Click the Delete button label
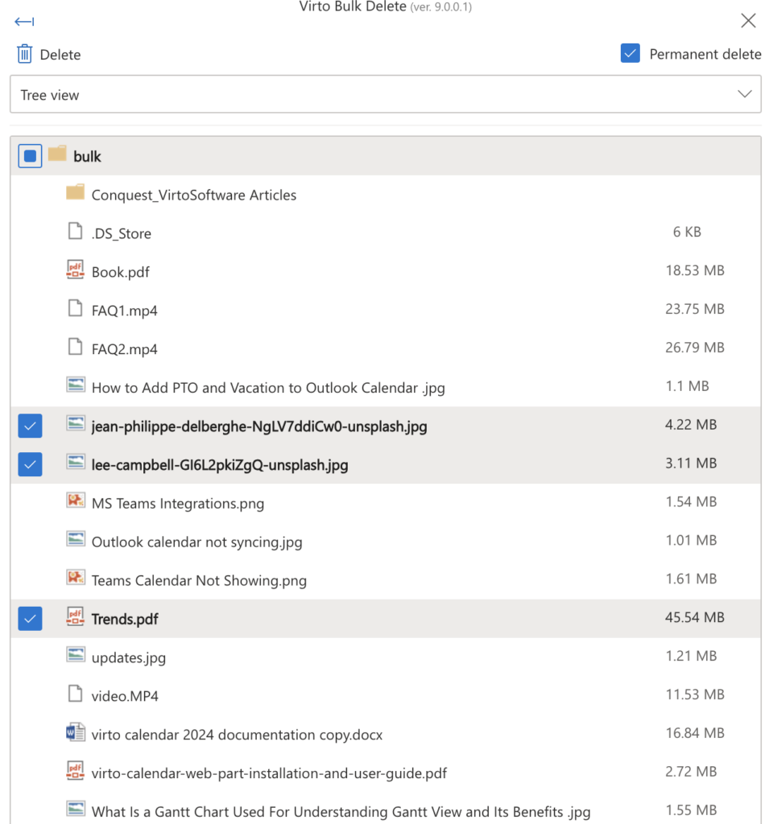Image resolution: width=769 pixels, height=824 pixels. pyautogui.click(x=60, y=55)
